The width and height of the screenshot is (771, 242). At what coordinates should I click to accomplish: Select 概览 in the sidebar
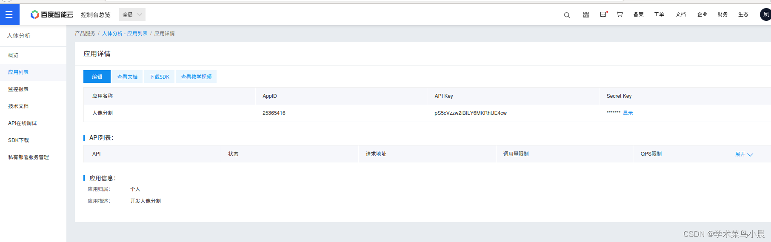pyautogui.click(x=33, y=55)
